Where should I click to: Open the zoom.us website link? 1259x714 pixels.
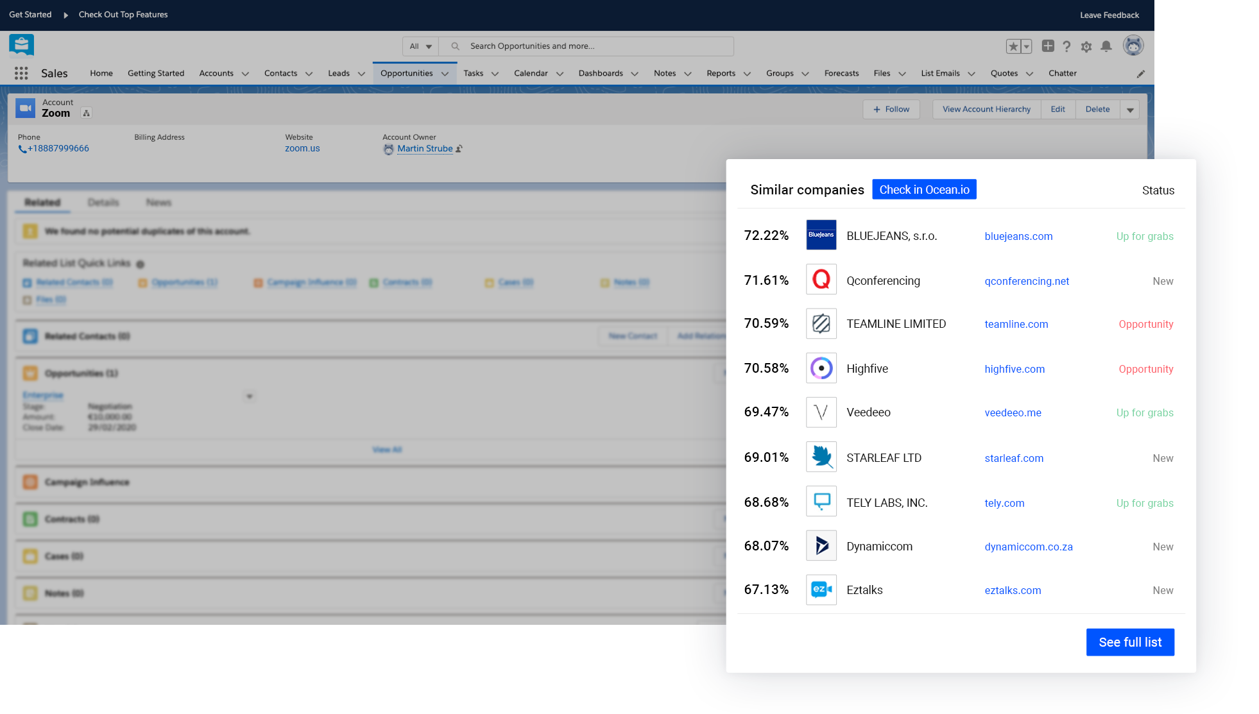302,148
